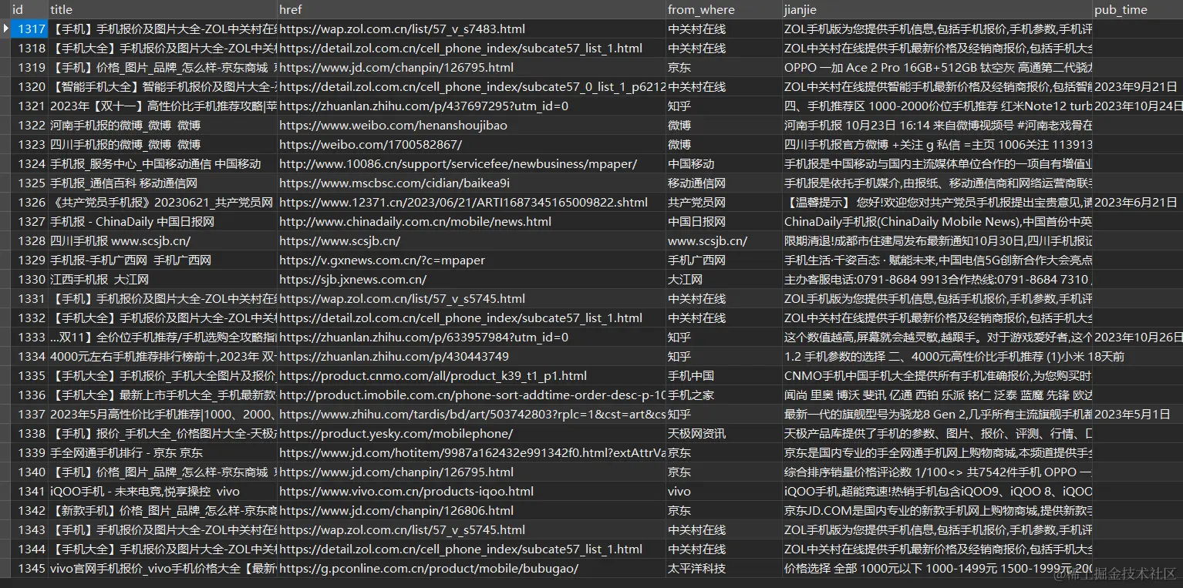The height and width of the screenshot is (588, 1183).
Task: Click jianjie cell starting '京东JD.COM是国内专业'
Action: tap(937, 511)
